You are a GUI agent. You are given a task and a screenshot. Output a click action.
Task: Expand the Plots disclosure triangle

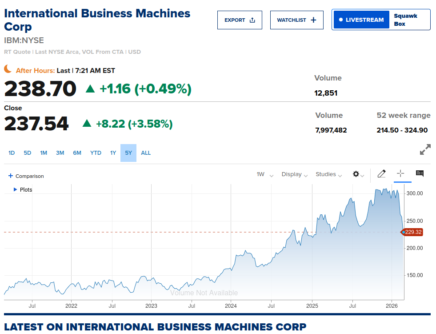pyautogui.click(x=15, y=189)
